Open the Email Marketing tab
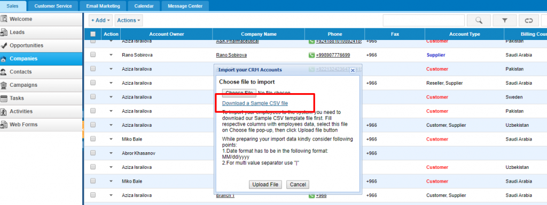 (103, 6)
